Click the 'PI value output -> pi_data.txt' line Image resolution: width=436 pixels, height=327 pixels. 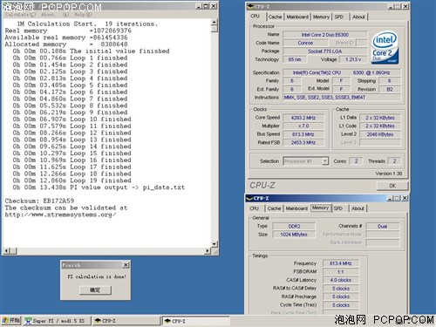[99, 187]
